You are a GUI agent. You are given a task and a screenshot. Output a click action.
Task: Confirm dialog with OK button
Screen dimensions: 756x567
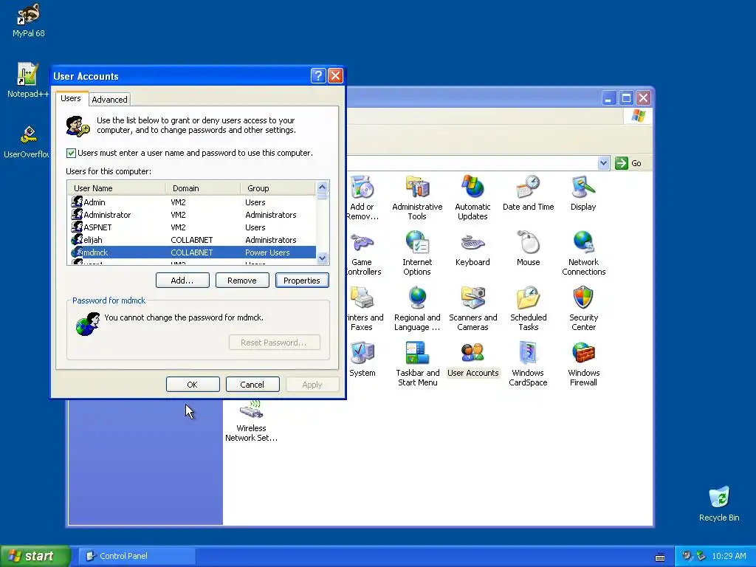(x=193, y=385)
